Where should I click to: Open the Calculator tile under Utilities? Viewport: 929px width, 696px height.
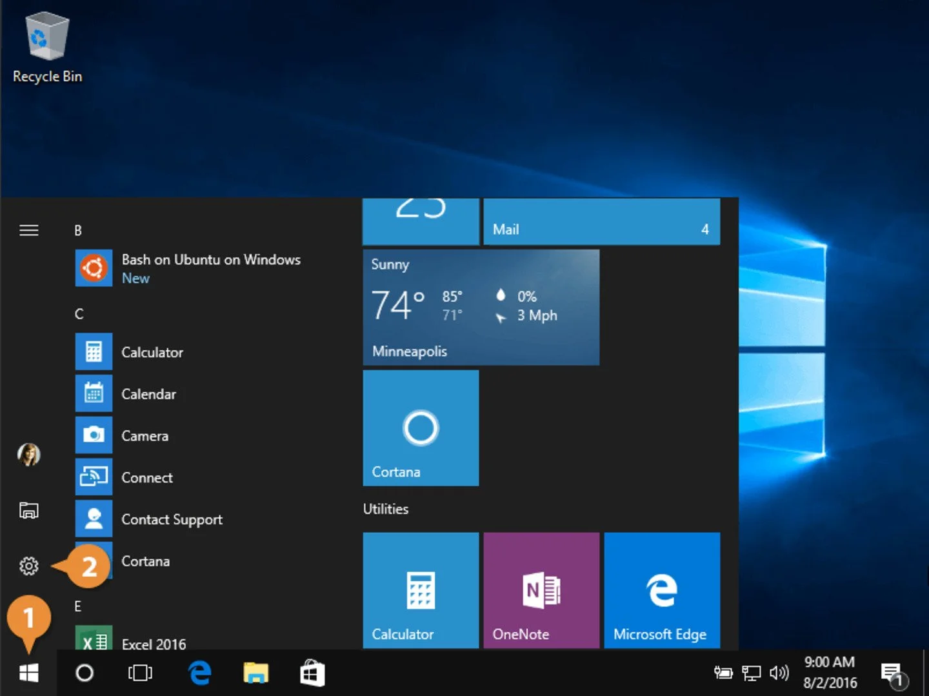(421, 590)
